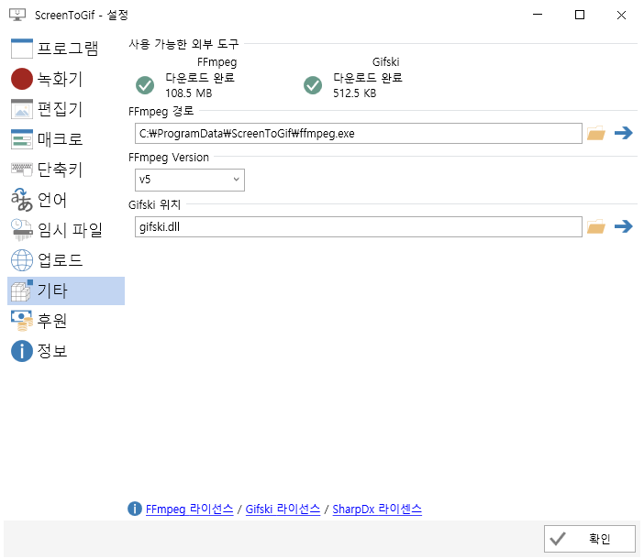Maximize the settings window
Image resolution: width=644 pixels, height=559 pixels.
[x=580, y=16]
